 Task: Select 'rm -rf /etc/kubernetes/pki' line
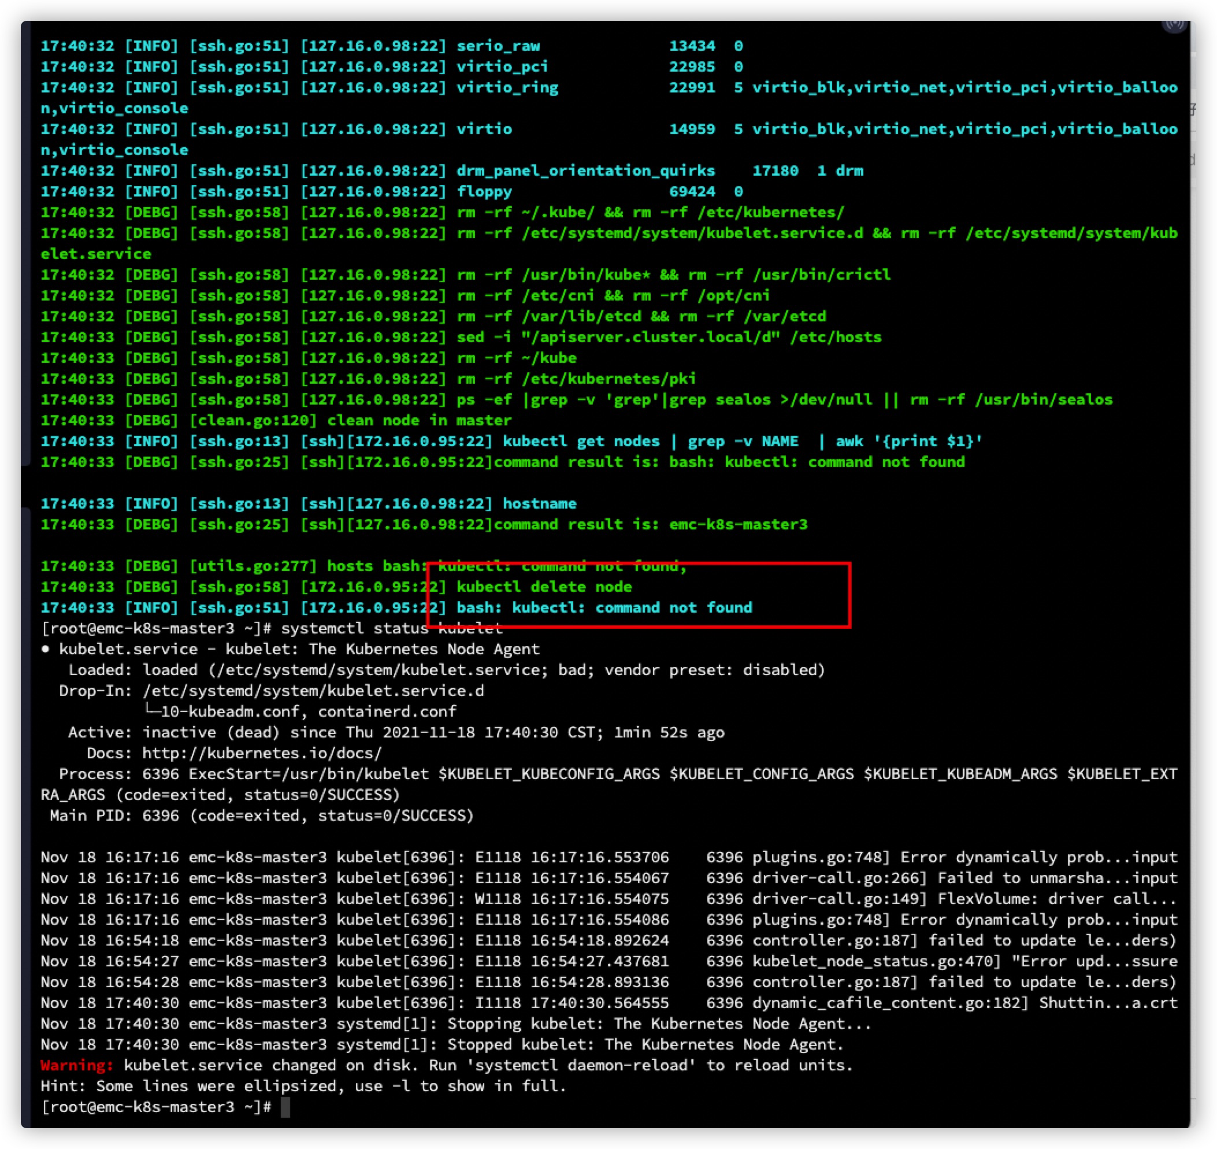click(576, 379)
